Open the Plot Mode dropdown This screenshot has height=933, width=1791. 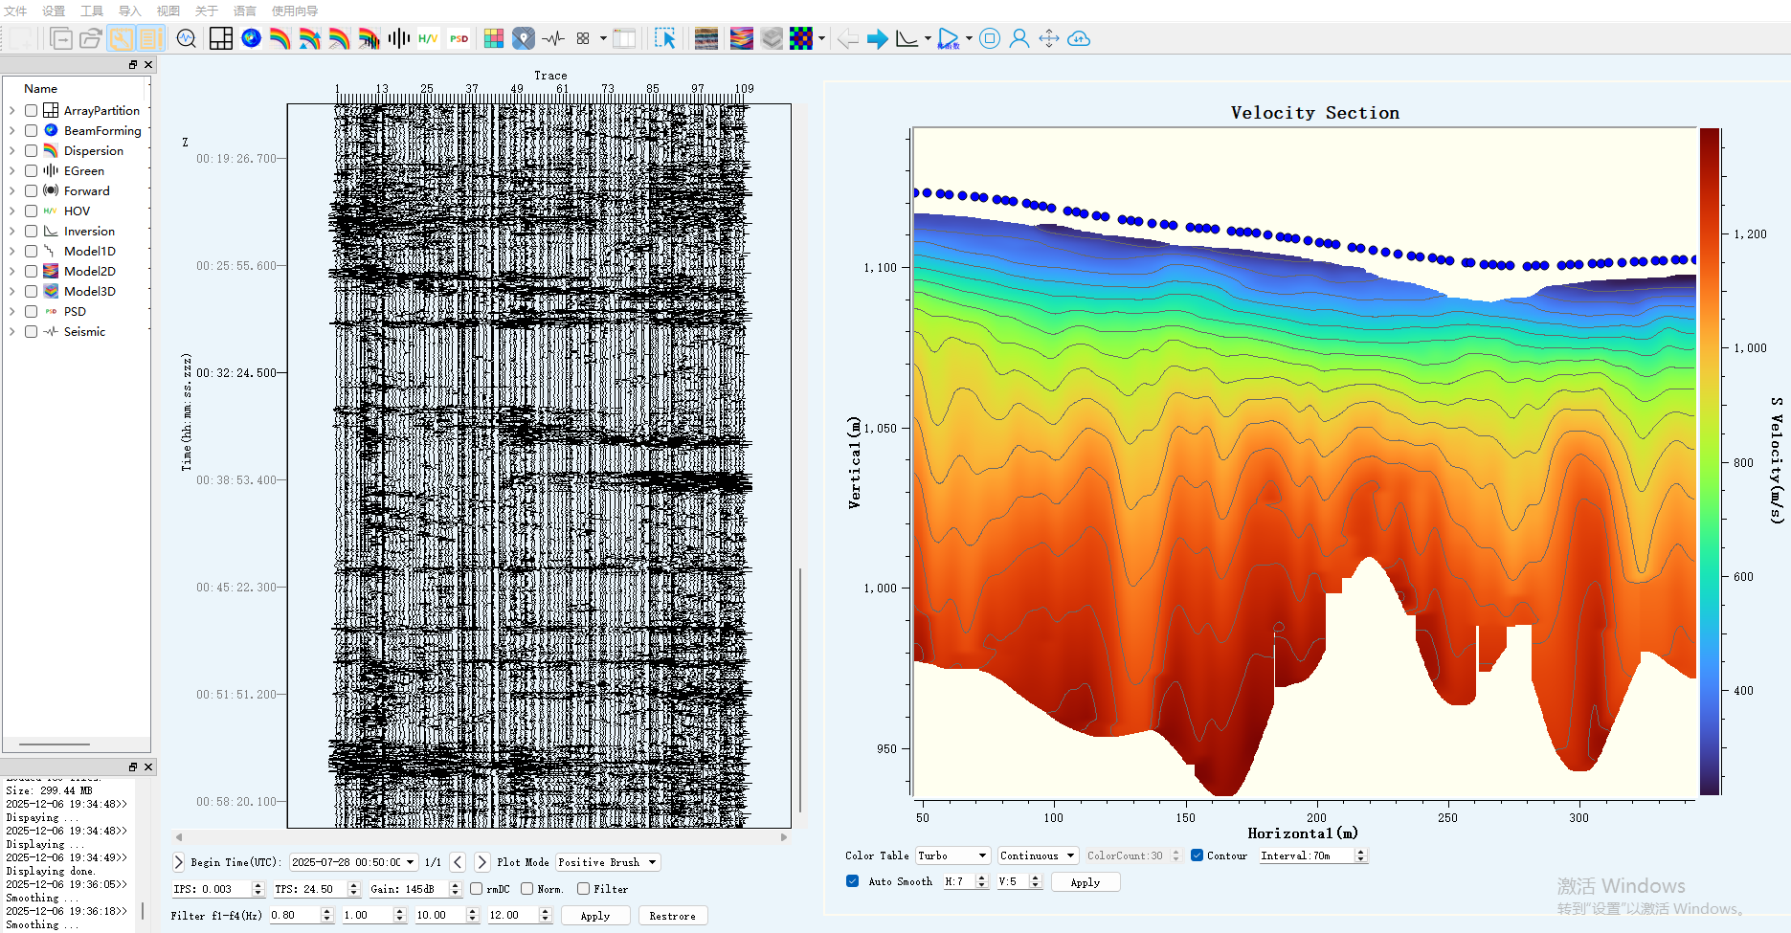pos(608,862)
